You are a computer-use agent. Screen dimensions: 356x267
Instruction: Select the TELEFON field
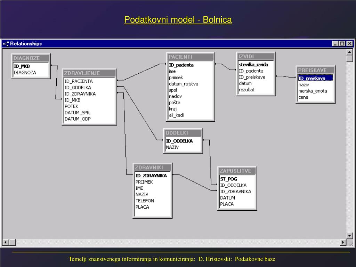pyautogui.click(x=145, y=201)
